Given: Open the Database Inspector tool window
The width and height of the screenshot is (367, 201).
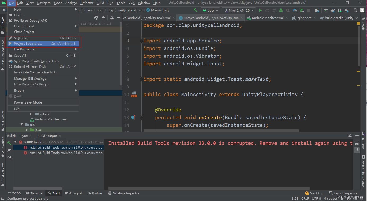Looking at the screenshot, I should [124, 193].
